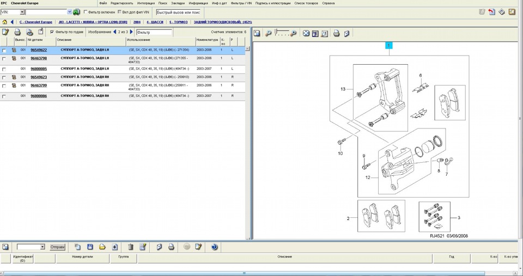Tick checkbox for part 96800086

4,96
